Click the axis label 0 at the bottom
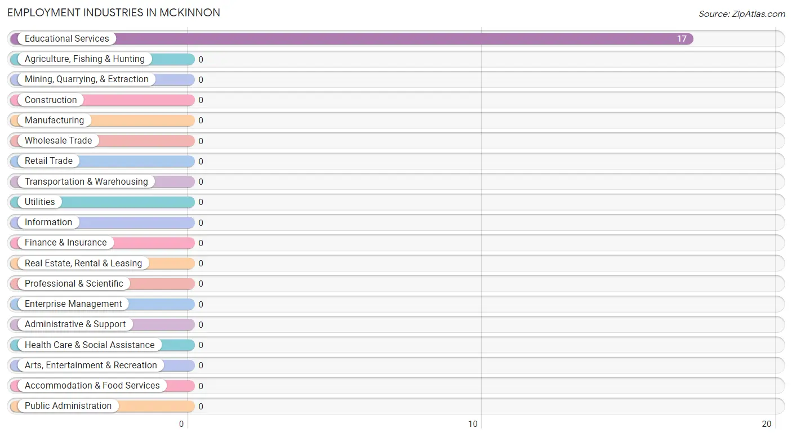 (x=181, y=424)
